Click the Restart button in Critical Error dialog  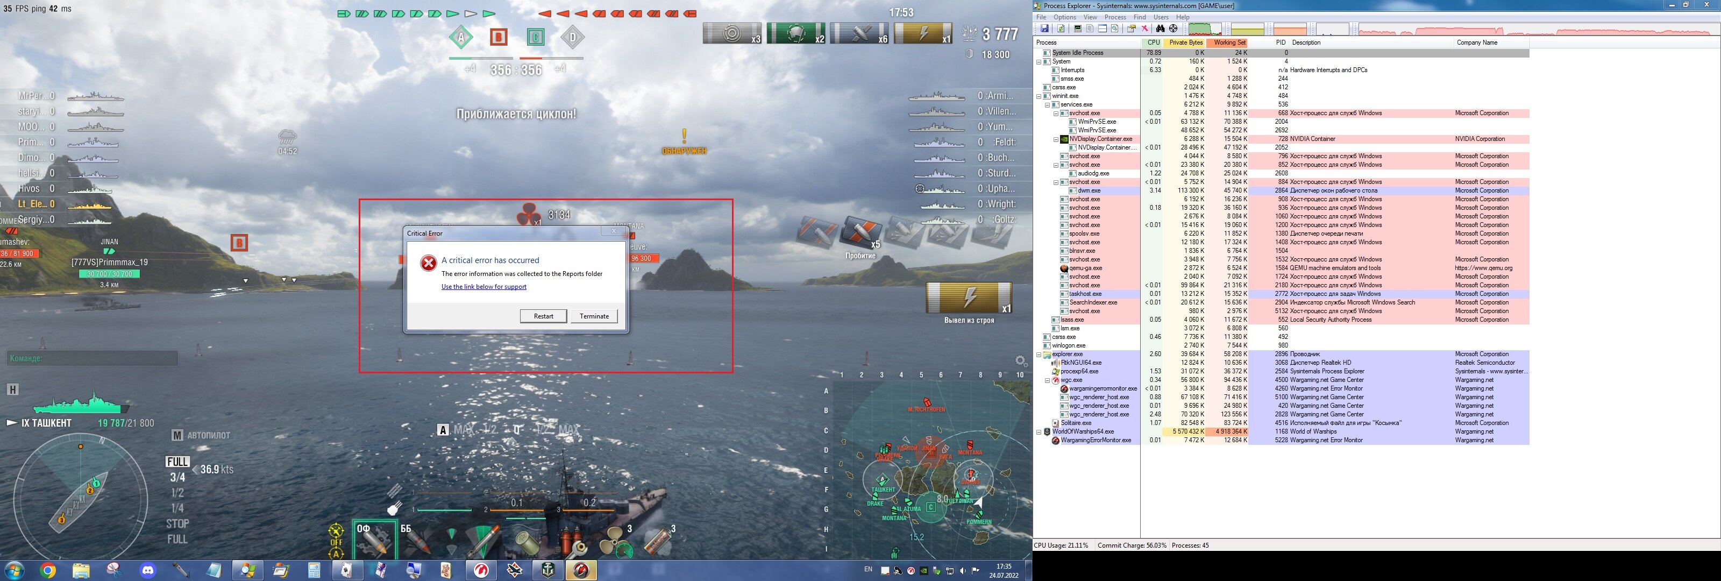click(543, 316)
